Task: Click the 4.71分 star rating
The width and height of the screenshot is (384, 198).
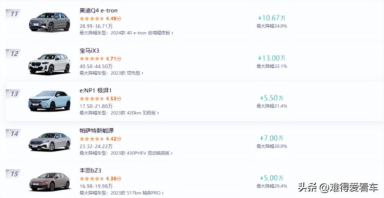Action: (x=100, y=59)
